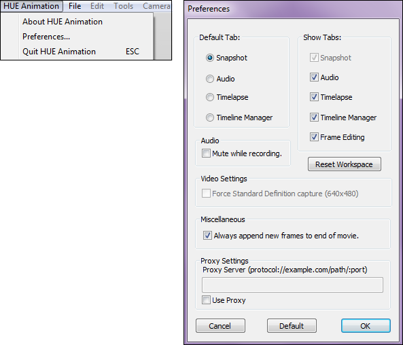
Task: Open the File menu
Action: pos(75,6)
